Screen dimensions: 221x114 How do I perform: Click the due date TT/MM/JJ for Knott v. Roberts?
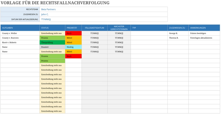click(x=94, y=42)
